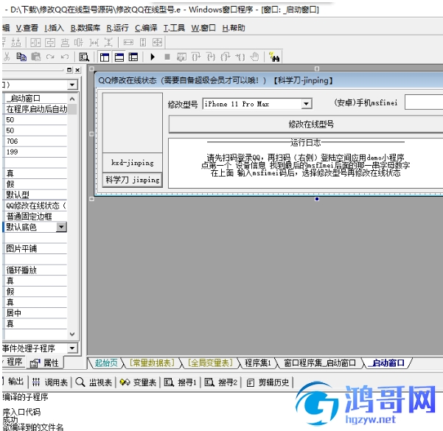443x431 pixels.
Task: Click the equal vertical spacing icon
Action: coord(108,43)
